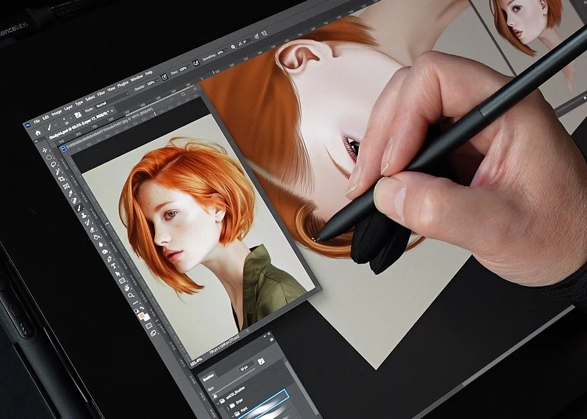This screenshot has width=587, height=419.
Task: Select the Hand tool
Action: pyautogui.click(x=127, y=288)
